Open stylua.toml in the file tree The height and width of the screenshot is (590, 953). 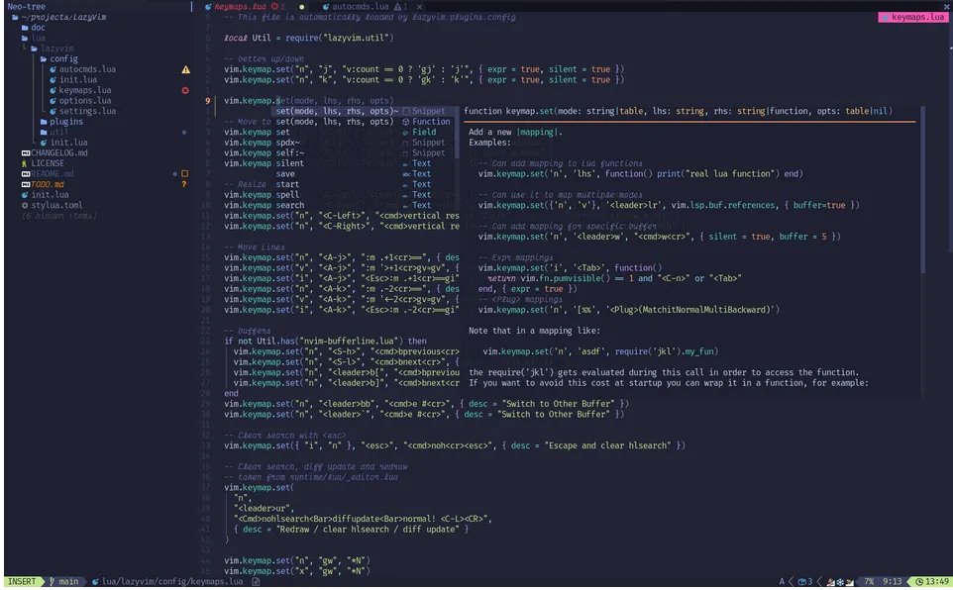tap(56, 205)
